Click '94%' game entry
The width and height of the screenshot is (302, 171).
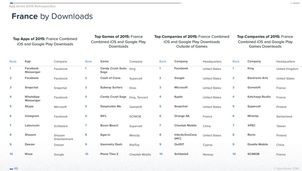click(103, 116)
